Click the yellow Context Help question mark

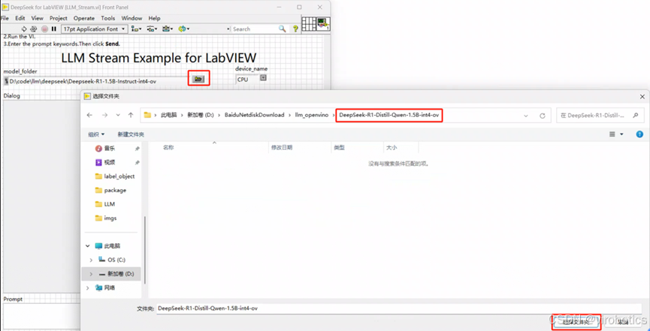coord(295,29)
